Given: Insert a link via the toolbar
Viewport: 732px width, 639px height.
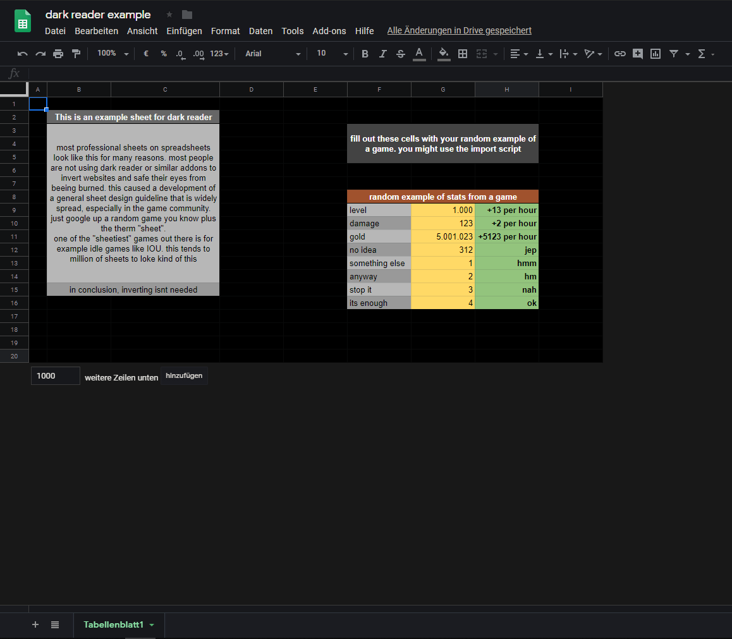Looking at the screenshot, I should pyautogui.click(x=620, y=54).
